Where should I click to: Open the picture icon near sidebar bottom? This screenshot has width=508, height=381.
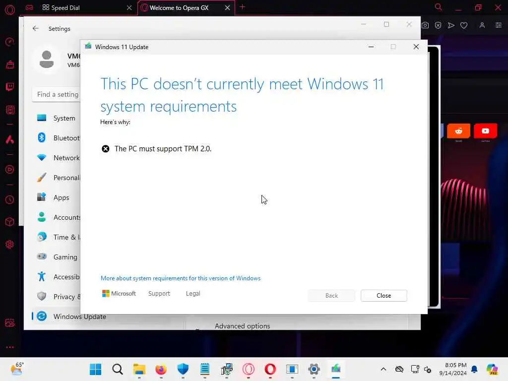(10, 322)
